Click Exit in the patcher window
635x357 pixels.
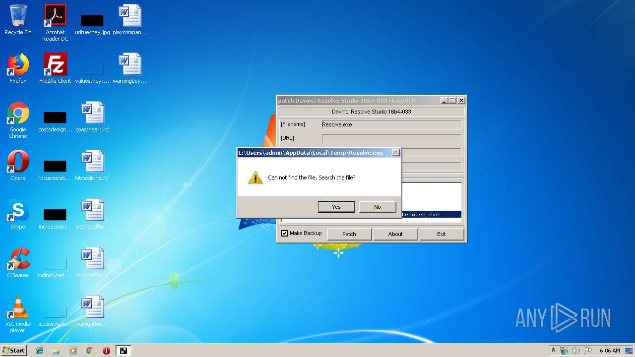tap(442, 234)
